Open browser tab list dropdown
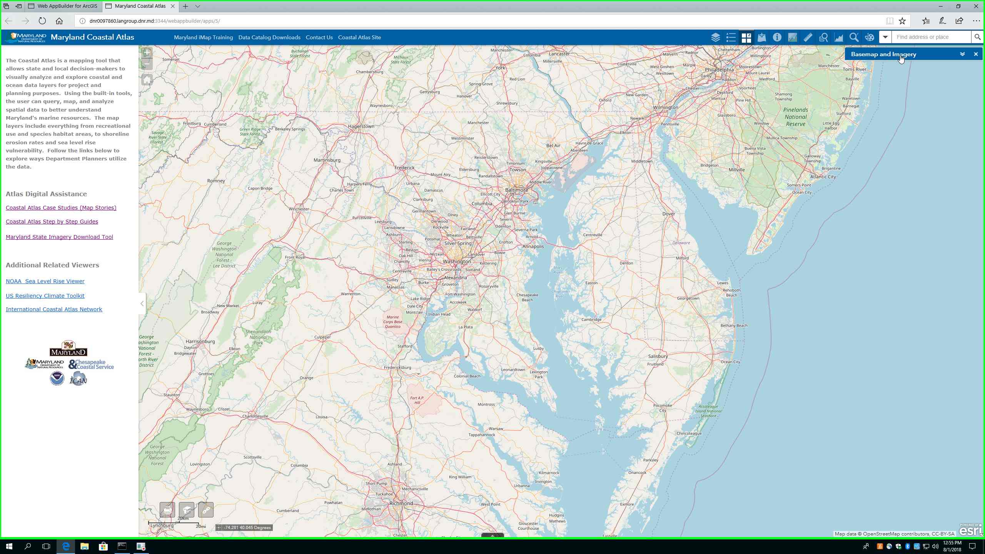Screen dimensions: 985x554 tap(198, 6)
